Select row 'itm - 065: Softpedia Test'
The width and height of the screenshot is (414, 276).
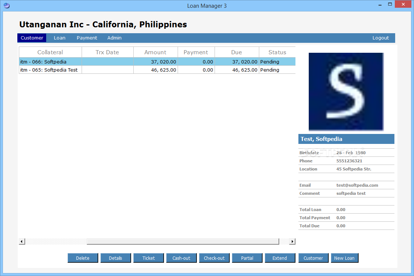(157, 70)
